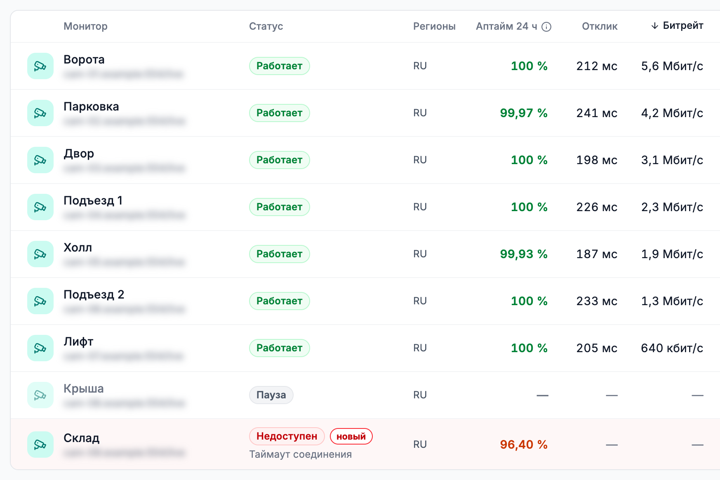Click the camera icon for Двор
Image resolution: width=720 pixels, height=480 pixels.
coord(40,160)
